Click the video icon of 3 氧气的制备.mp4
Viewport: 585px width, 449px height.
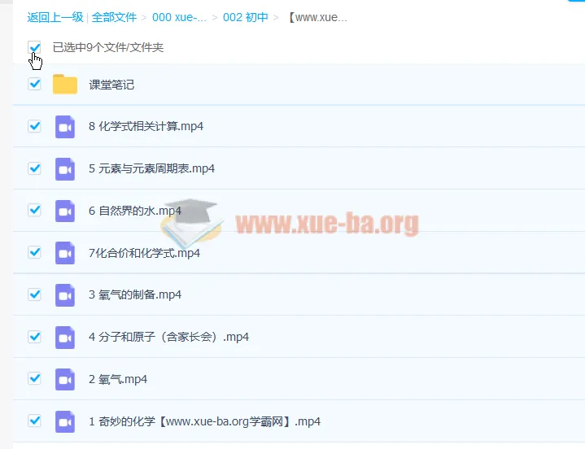point(65,295)
